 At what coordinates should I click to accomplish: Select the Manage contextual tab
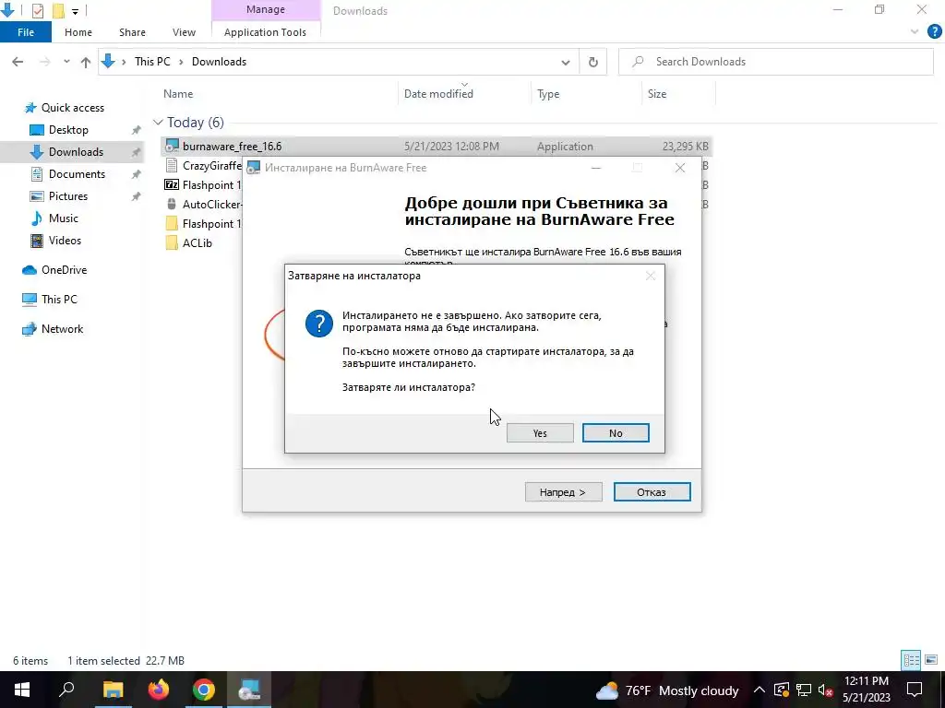point(265,9)
